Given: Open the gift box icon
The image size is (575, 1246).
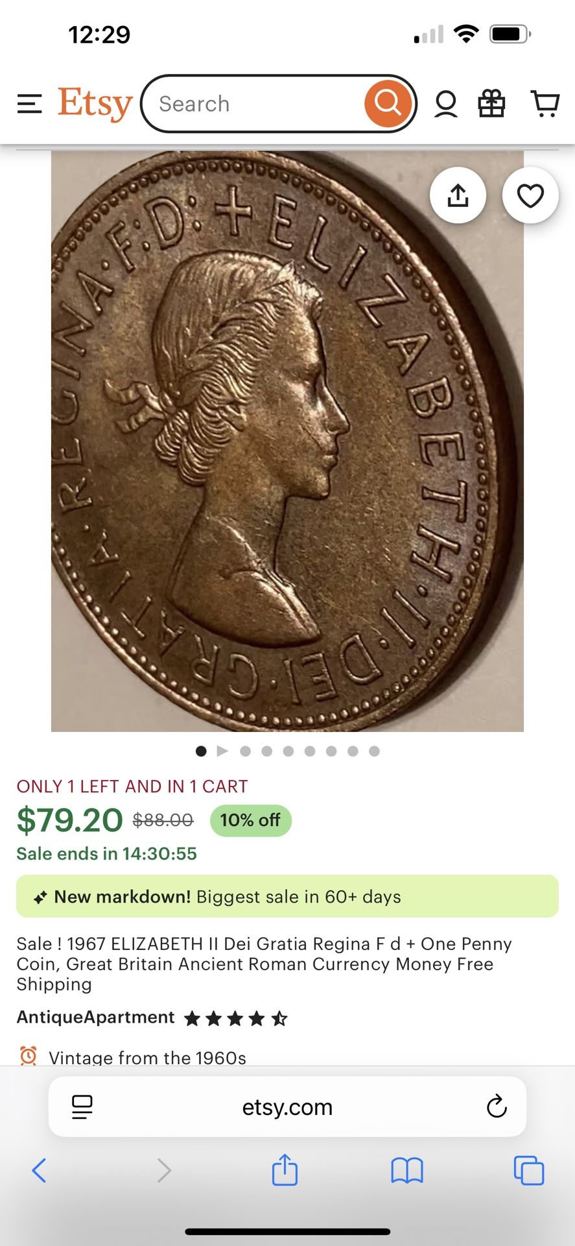Looking at the screenshot, I should tap(491, 104).
